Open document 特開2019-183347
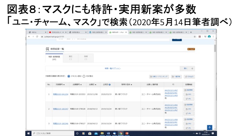The width and height of the screenshot is (243, 136). 61,109
